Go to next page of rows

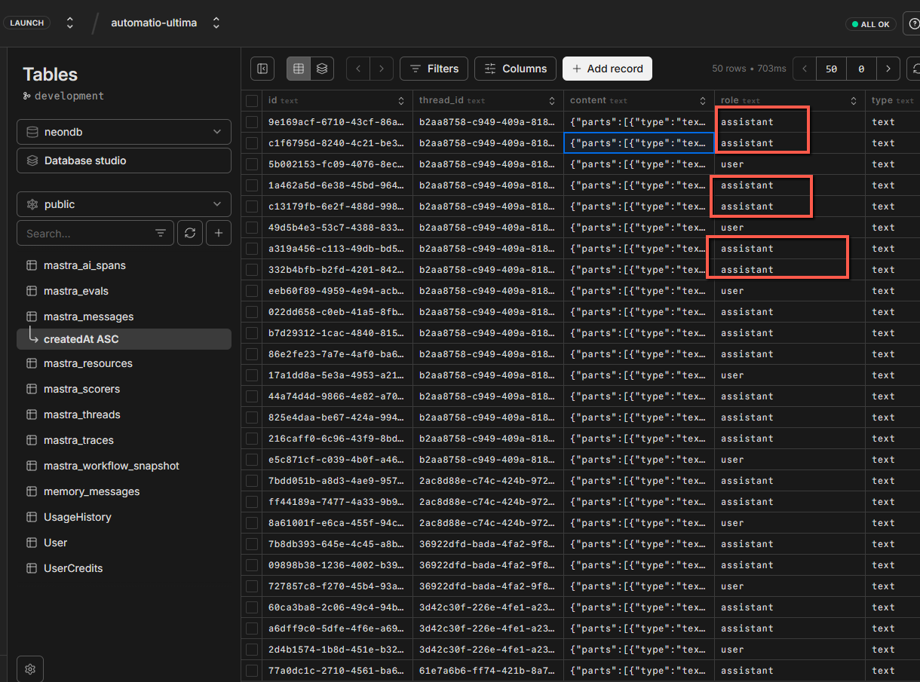tap(888, 69)
